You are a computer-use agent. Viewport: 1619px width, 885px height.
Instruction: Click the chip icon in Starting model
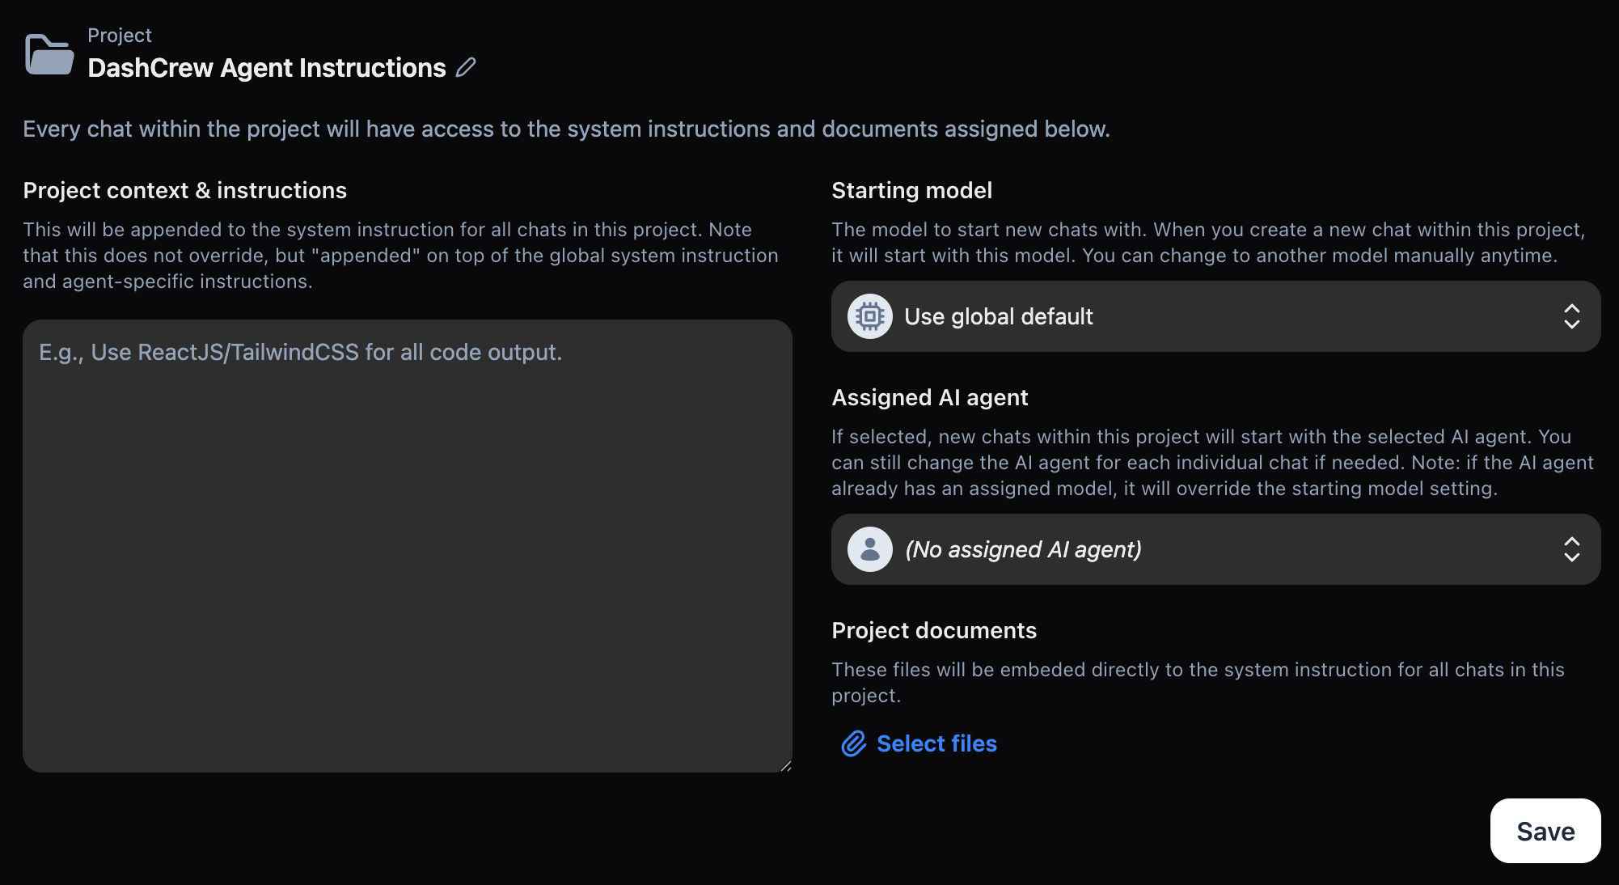coord(870,316)
